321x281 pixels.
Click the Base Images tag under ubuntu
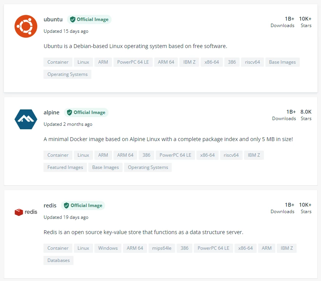(x=282, y=62)
